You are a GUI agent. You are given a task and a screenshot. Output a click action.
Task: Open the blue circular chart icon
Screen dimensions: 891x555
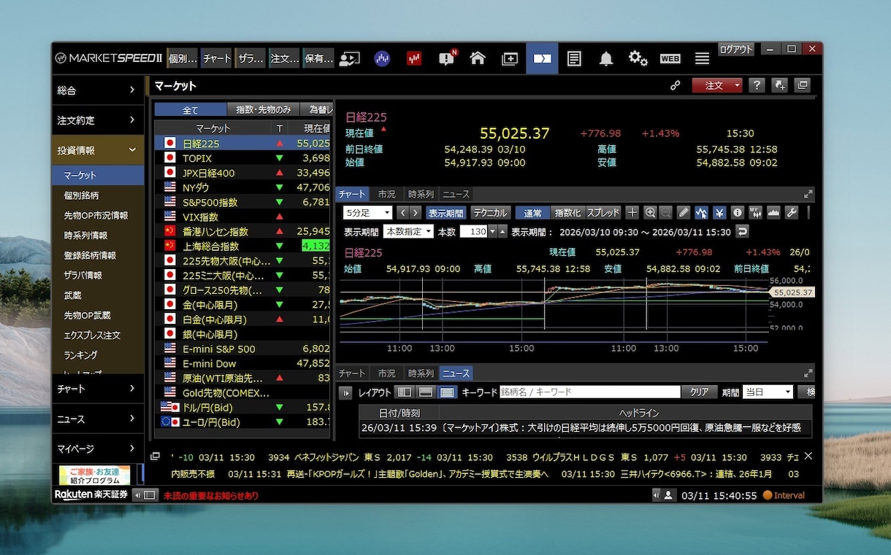pyautogui.click(x=382, y=58)
